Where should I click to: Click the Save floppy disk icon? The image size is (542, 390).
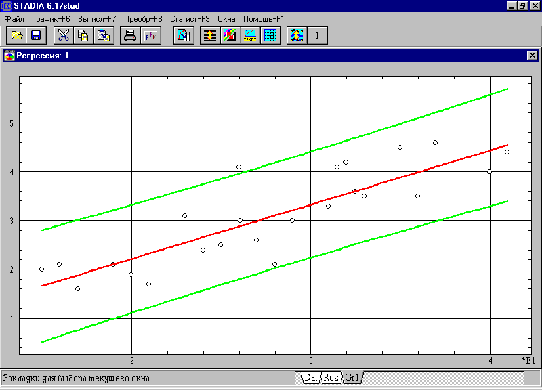coord(37,35)
